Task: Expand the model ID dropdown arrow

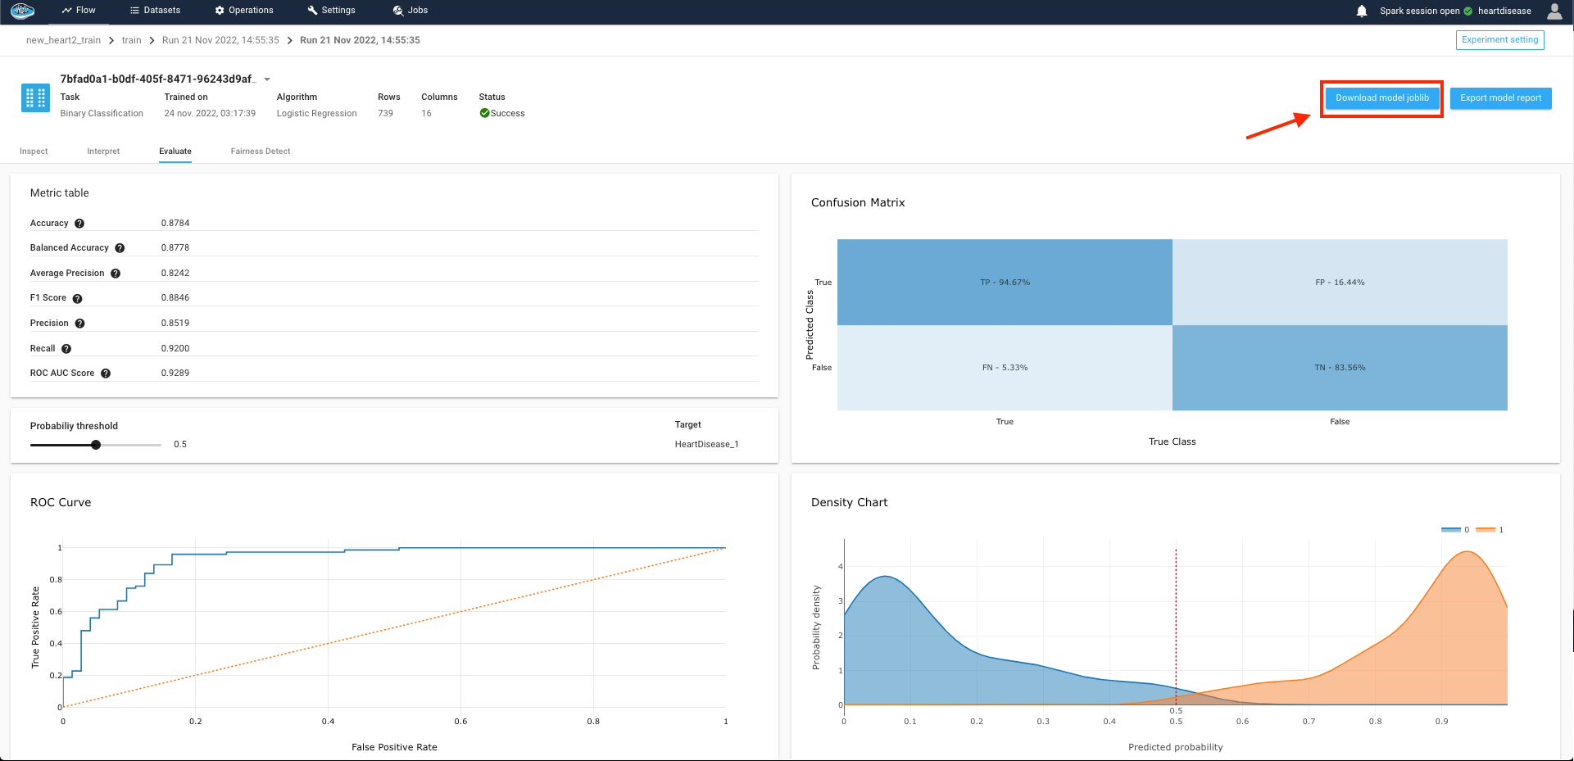Action: click(x=267, y=79)
